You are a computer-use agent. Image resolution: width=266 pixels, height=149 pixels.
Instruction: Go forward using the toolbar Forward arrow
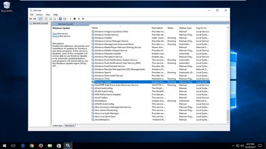click(35, 19)
